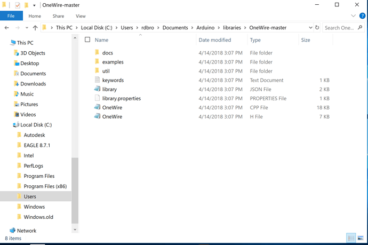The height and width of the screenshot is (245, 368).
Task: Open the File menu
Action: (11, 16)
